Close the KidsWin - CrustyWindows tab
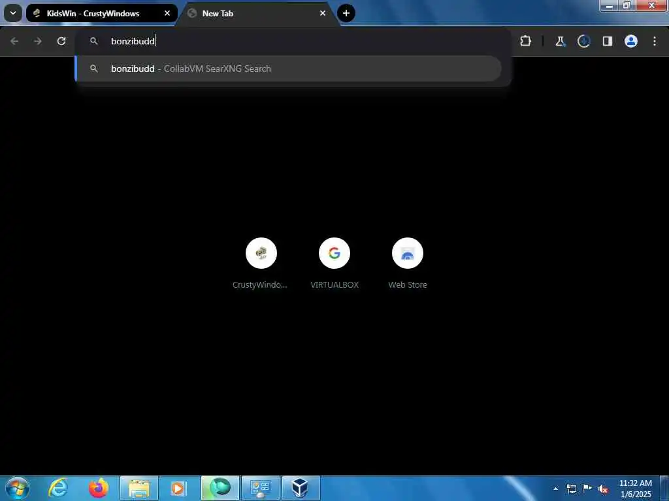The width and height of the screenshot is (669, 501). pyautogui.click(x=167, y=13)
